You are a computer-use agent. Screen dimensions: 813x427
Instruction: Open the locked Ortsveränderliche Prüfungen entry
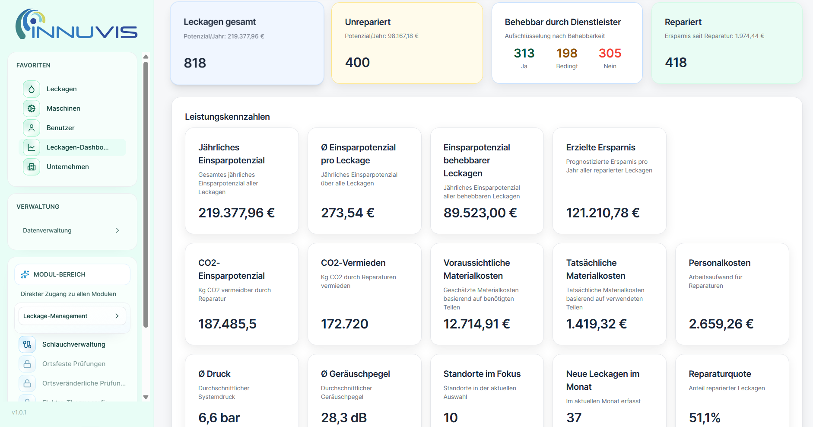click(x=27, y=383)
